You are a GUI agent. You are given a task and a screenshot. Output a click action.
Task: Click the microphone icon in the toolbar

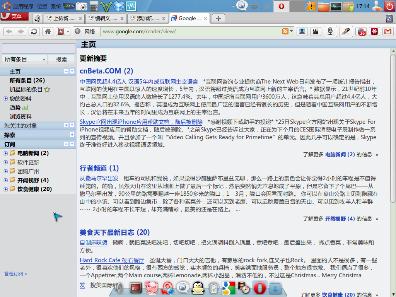tap(330, 32)
